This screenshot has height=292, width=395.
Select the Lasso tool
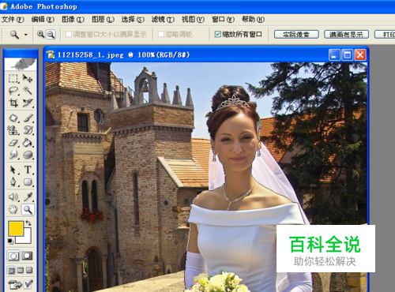[x=13, y=91]
